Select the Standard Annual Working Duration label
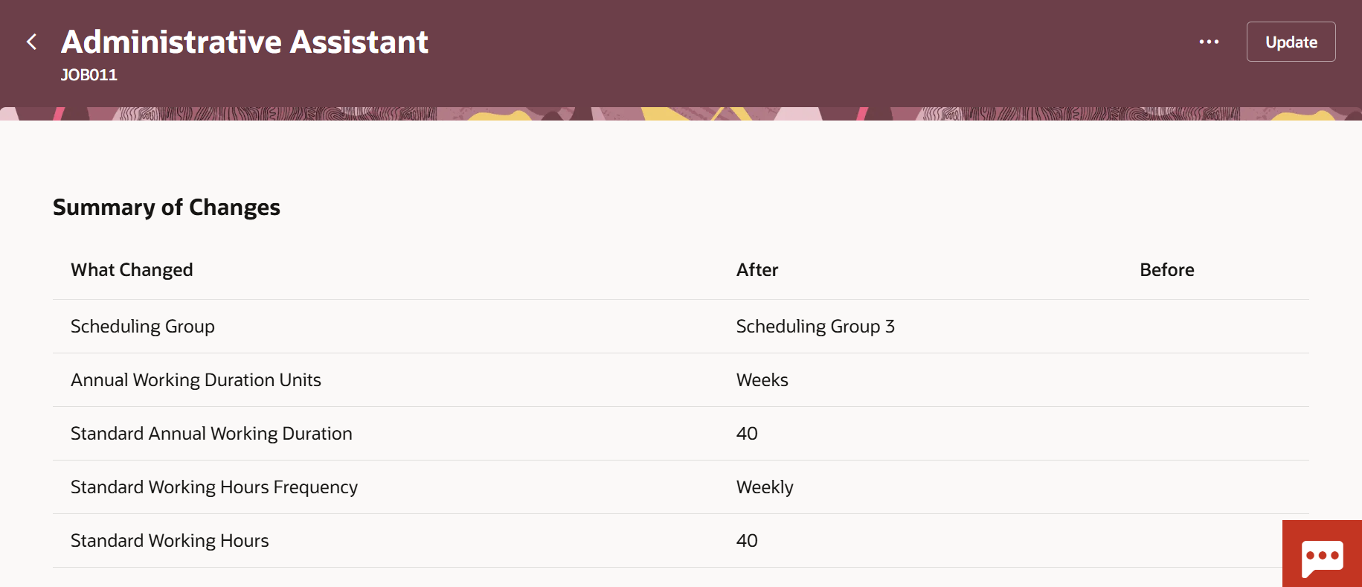This screenshot has width=1362, height=587. coord(211,434)
